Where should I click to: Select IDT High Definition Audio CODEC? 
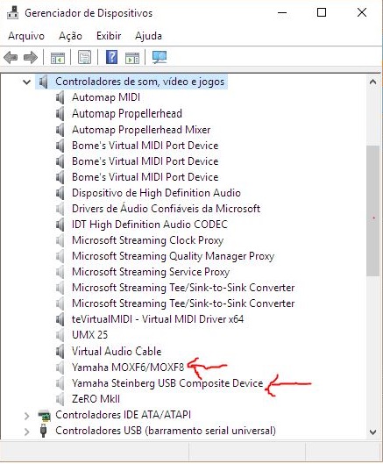pos(150,225)
